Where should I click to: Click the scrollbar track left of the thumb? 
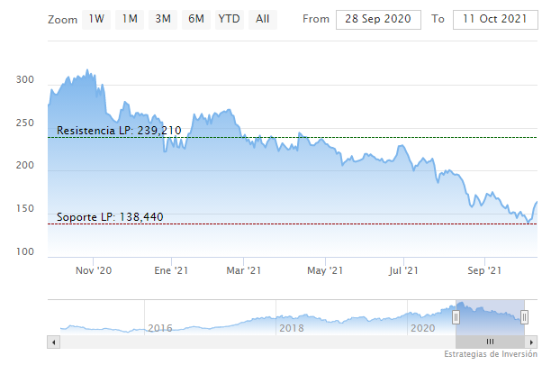pos(252,342)
